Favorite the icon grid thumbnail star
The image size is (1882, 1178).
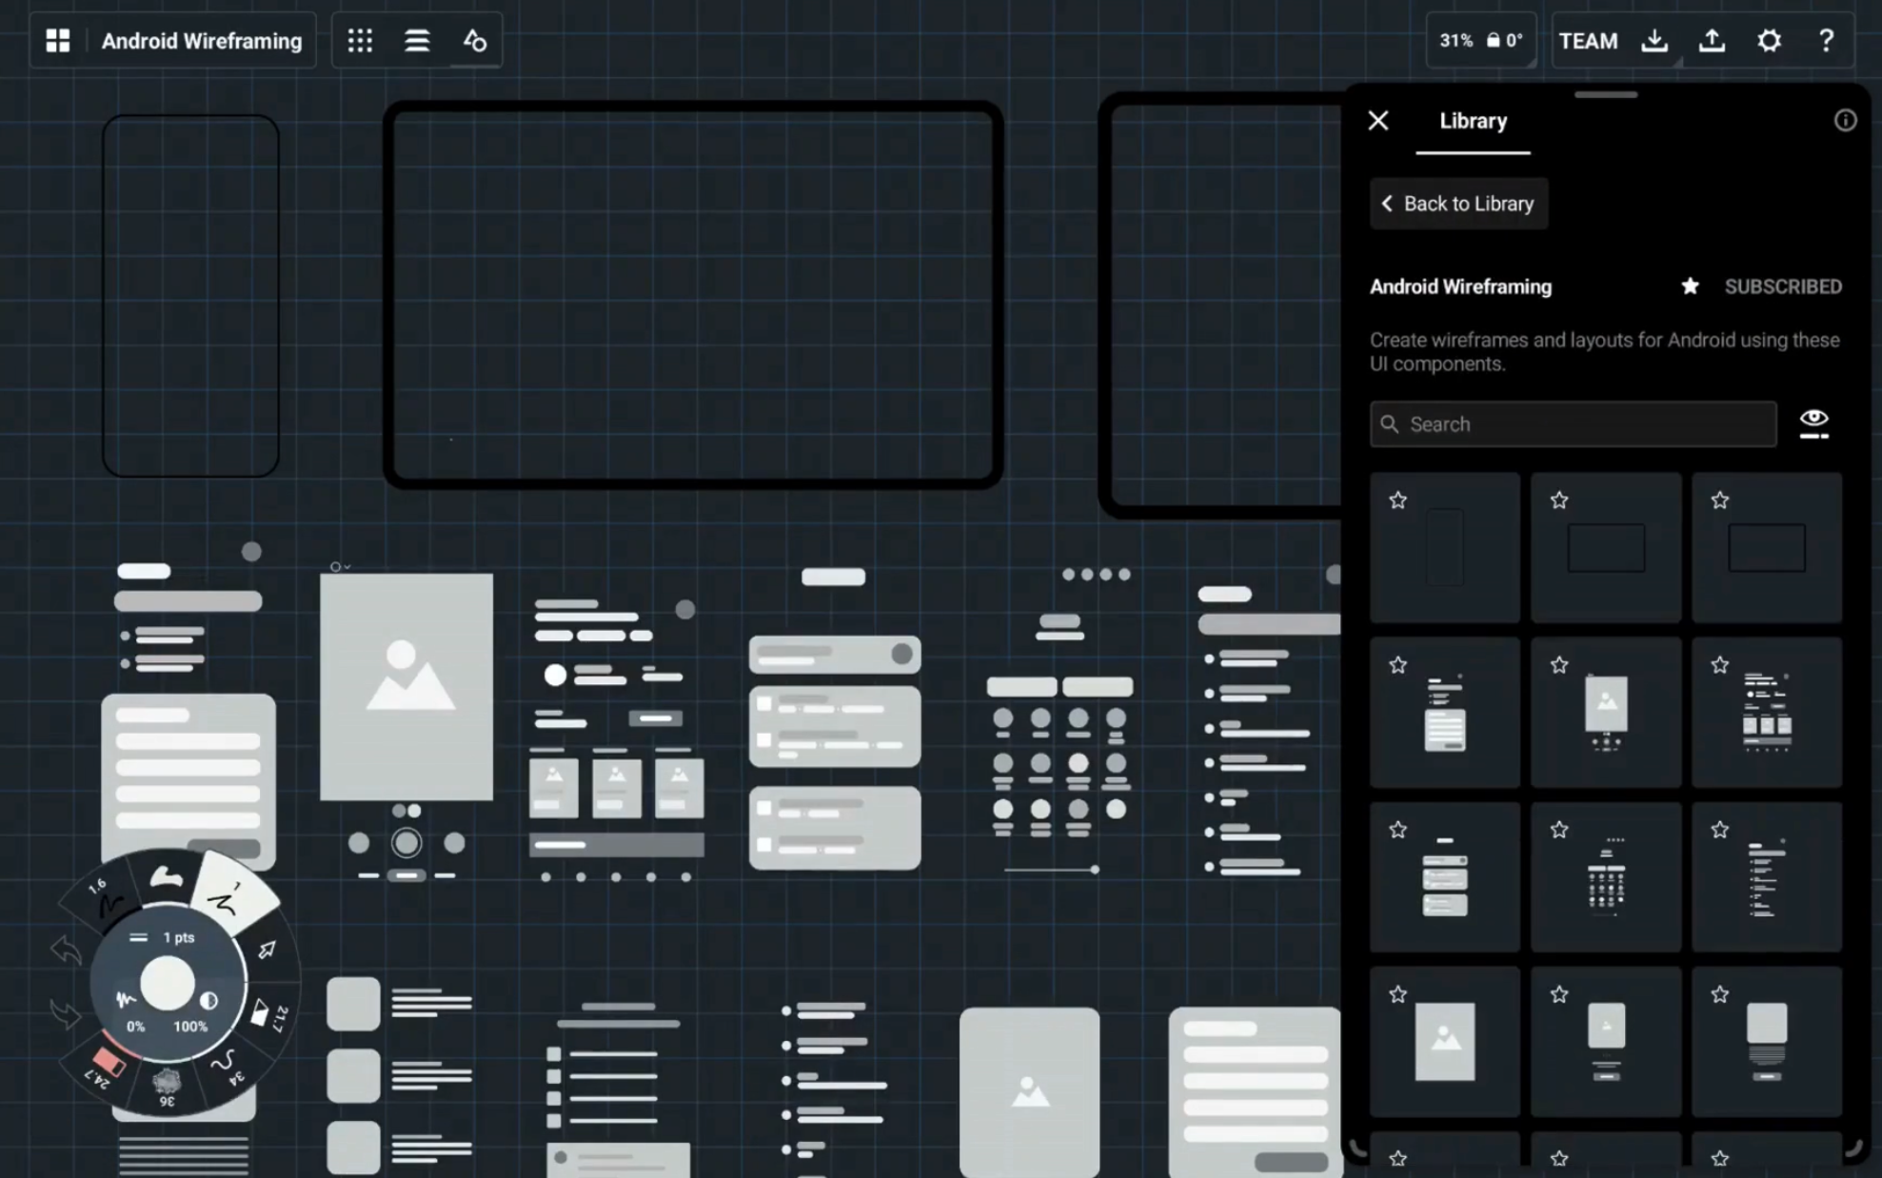click(1558, 830)
